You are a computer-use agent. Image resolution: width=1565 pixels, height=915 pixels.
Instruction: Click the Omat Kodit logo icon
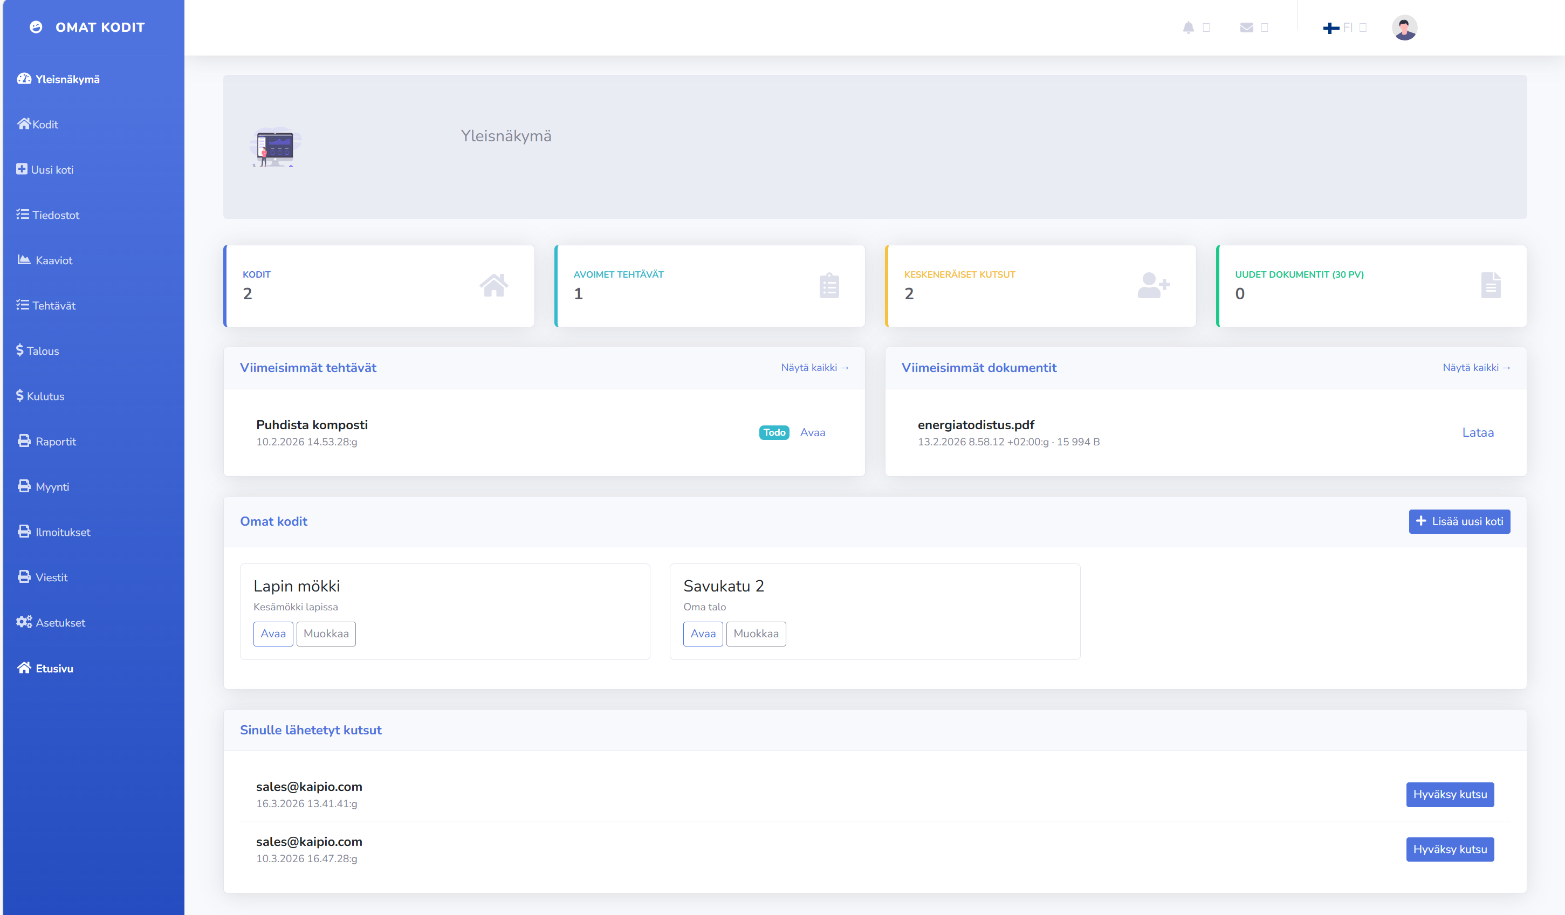(x=36, y=27)
